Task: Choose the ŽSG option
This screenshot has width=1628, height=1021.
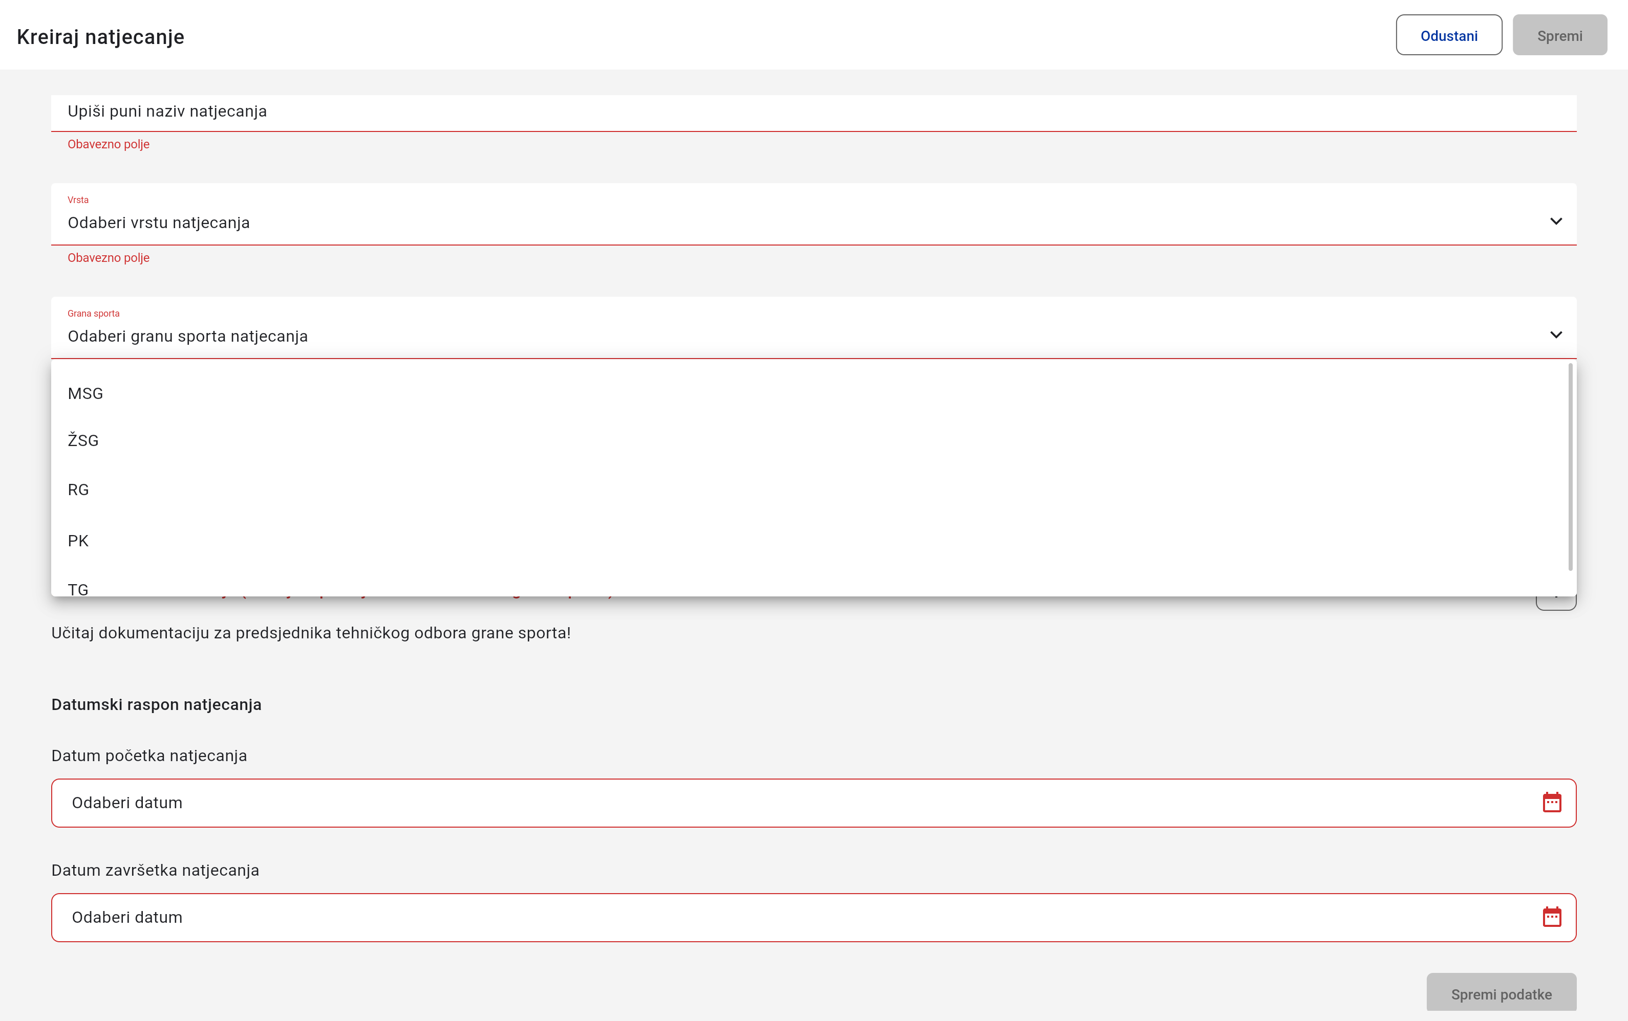Action: (83, 441)
